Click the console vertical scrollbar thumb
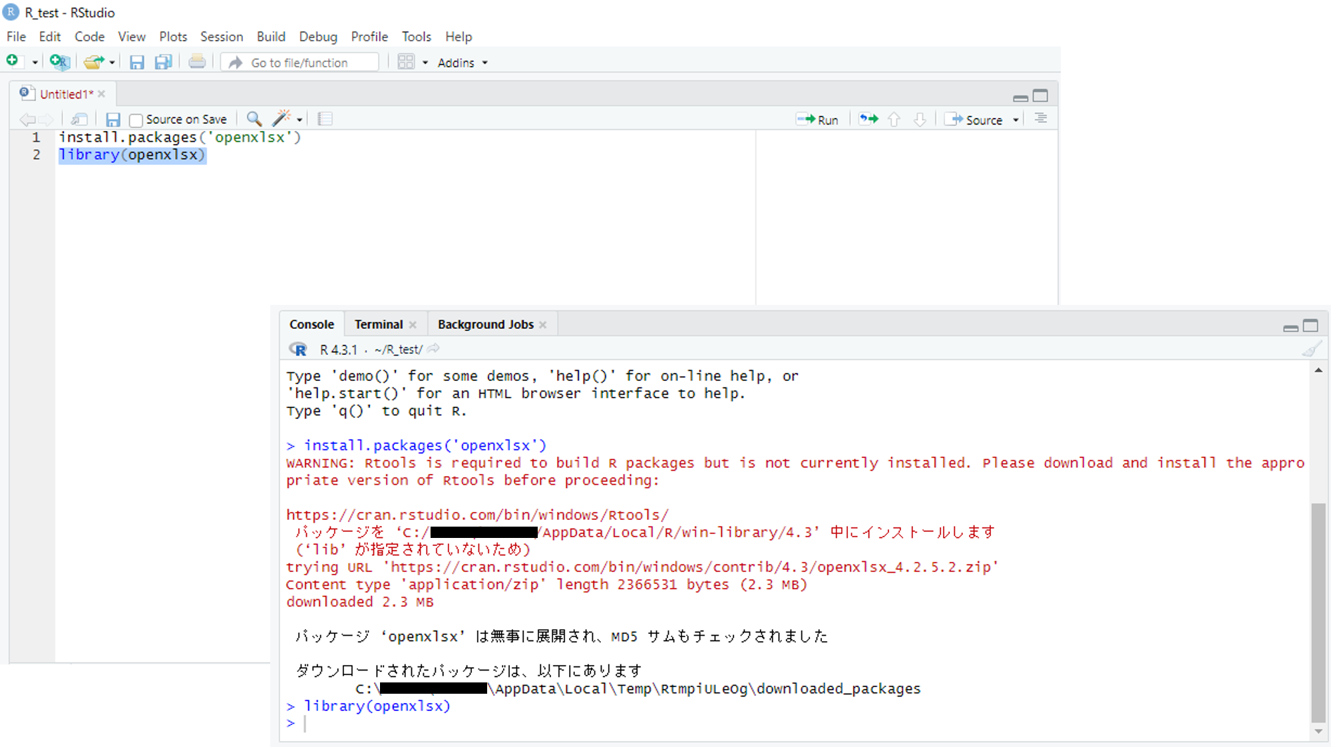This screenshot has height=747, width=1331. 1318,613
